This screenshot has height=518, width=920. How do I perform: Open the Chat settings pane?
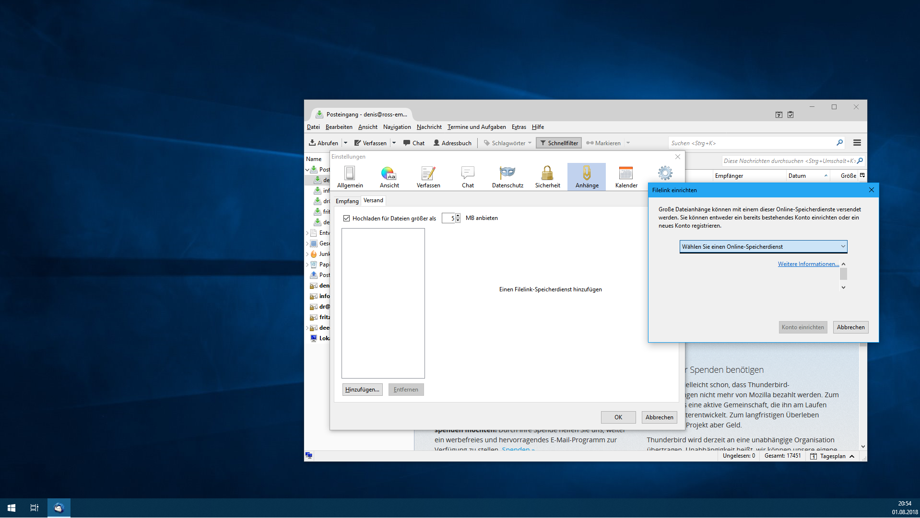tap(468, 177)
